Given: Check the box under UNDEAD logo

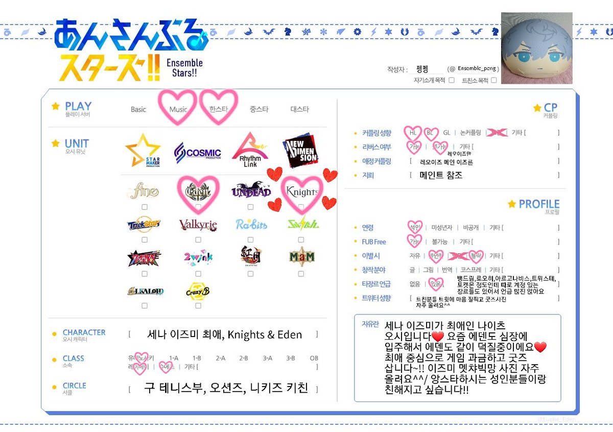Looking at the screenshot, I should tap(250, 207).
